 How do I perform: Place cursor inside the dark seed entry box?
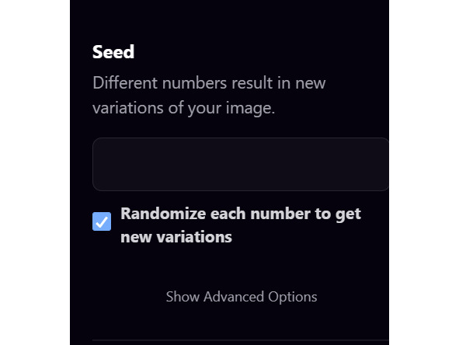click(x=241, y=164)
